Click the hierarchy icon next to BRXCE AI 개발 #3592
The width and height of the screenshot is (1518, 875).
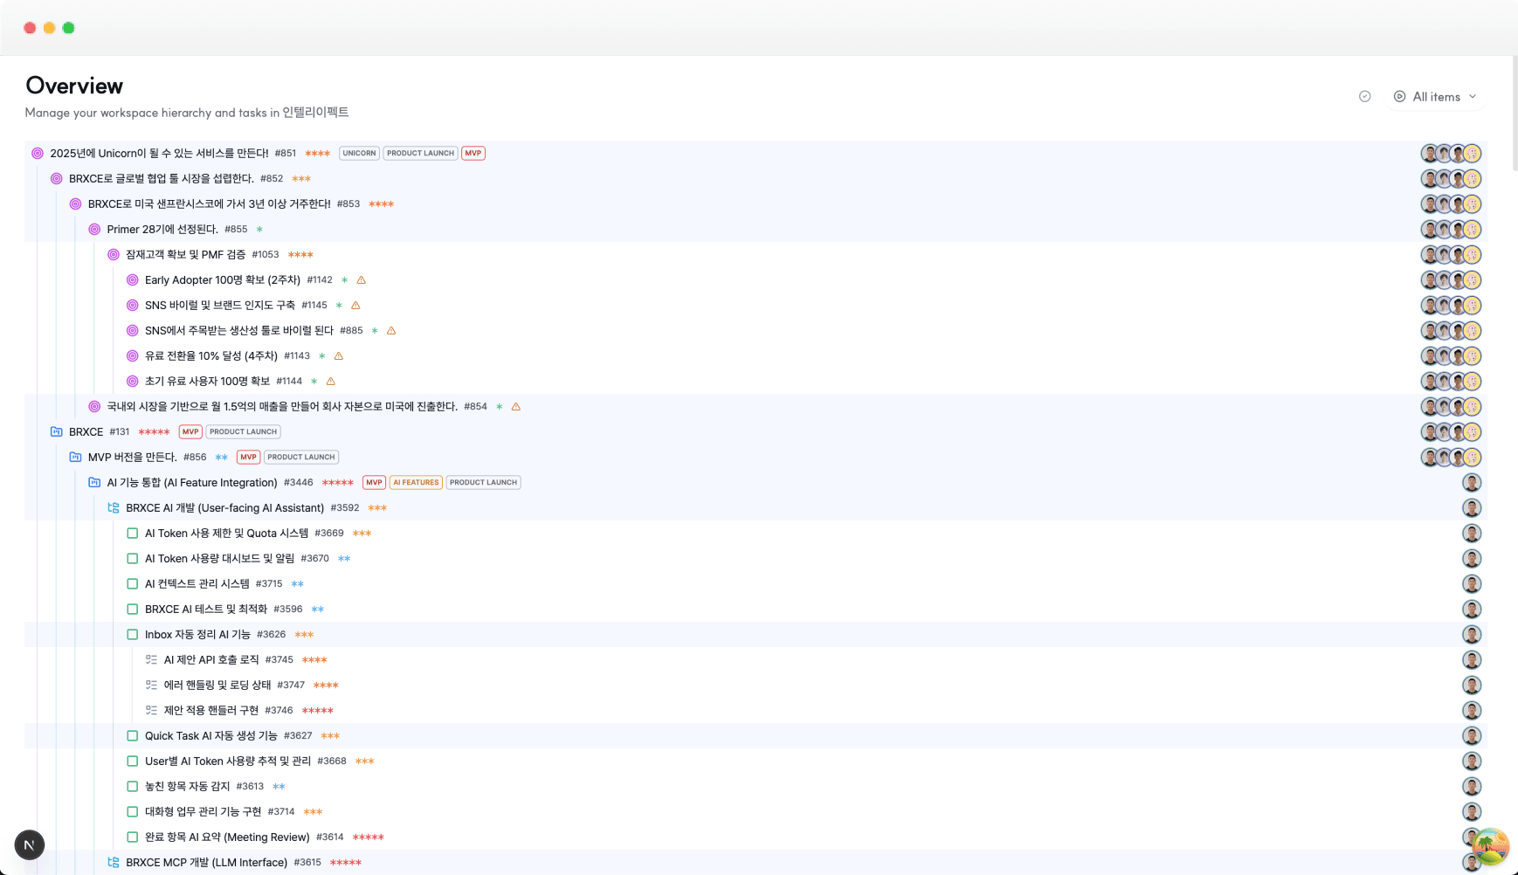point(113,507)
